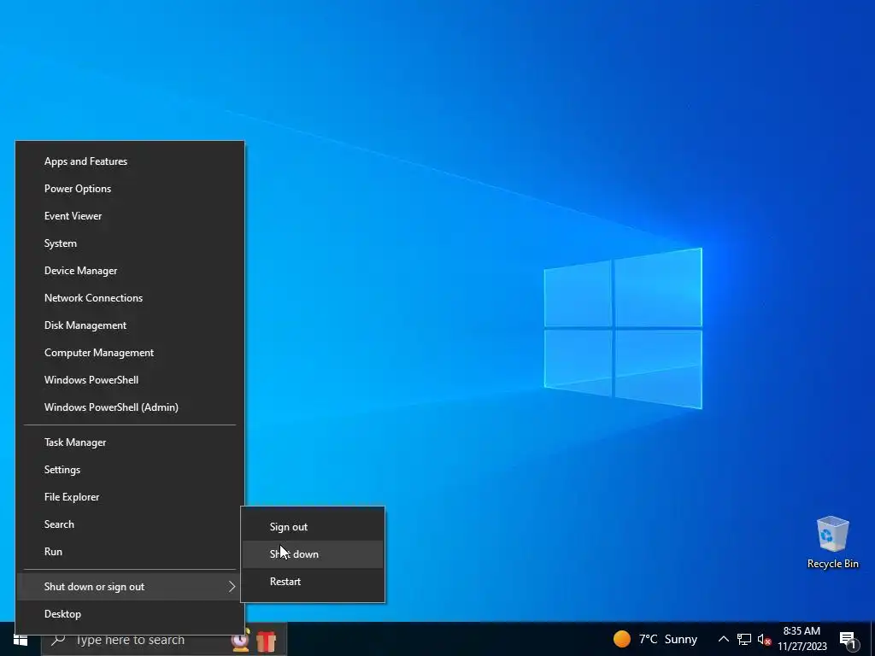Select Shut down in submenu

[313, 554]
